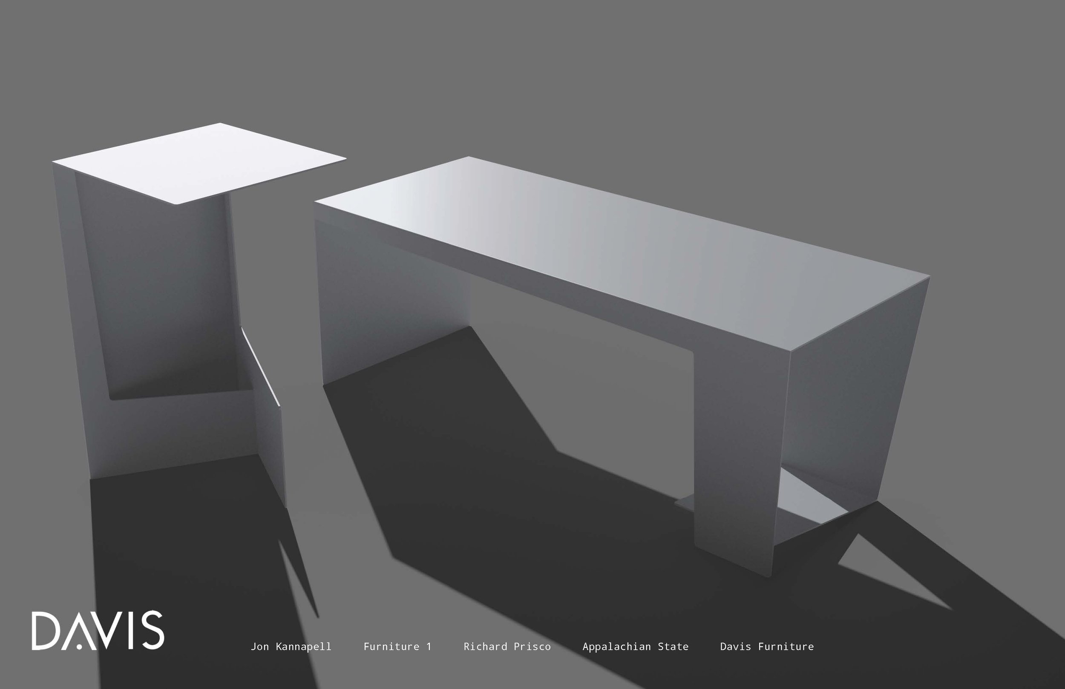1065x689 pixels.
Task: Click the thin white angled edge on side table
Action: pyautogui.click(x=261, y=368)
